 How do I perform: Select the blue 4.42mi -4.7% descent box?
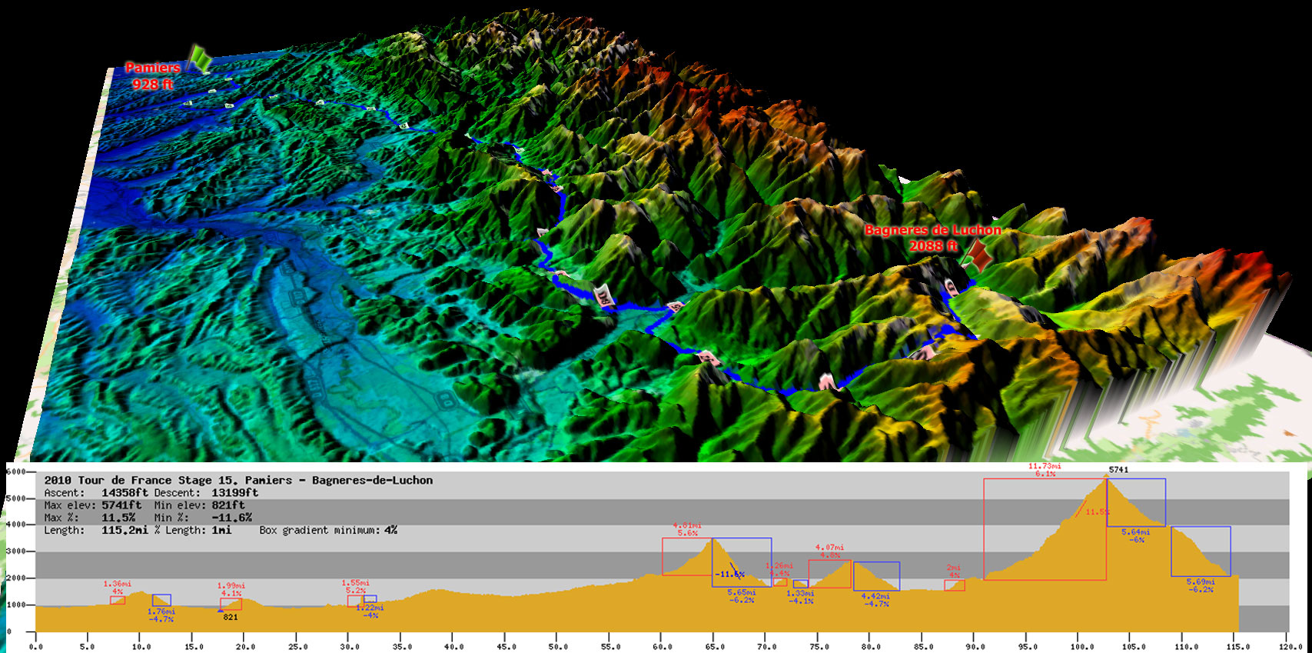click(876, 576)
